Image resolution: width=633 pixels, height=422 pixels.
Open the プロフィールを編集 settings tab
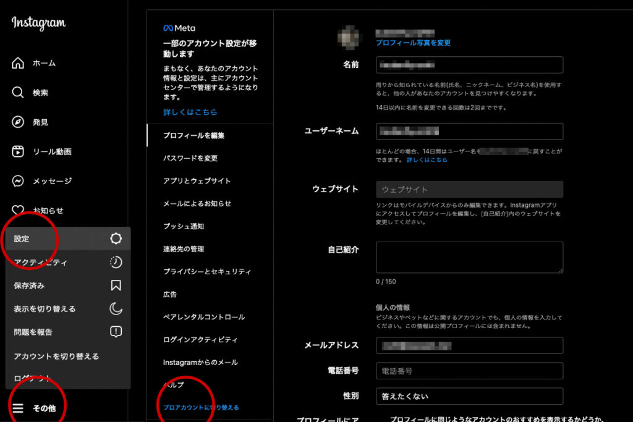click(x=210, y=135)
